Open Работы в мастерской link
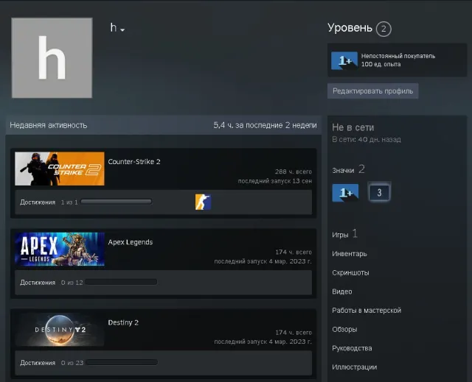Viewport: 472px width, 382px height. pyautogui.click(x=367, y=311)
